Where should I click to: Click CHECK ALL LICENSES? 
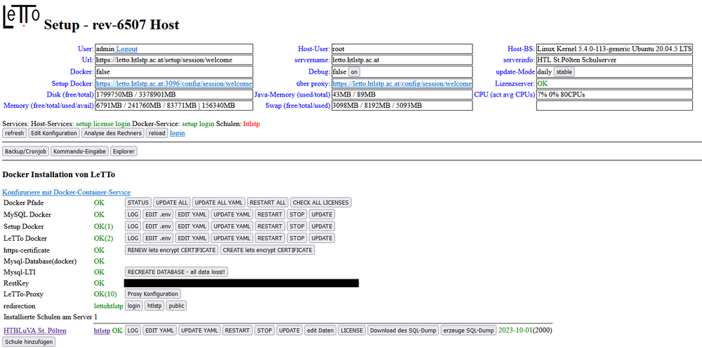321,202
